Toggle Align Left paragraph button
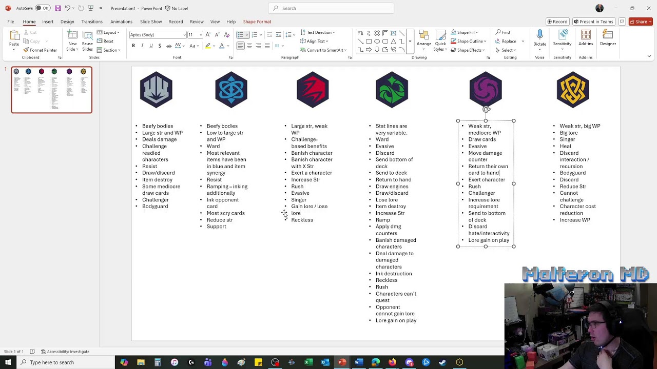 pyautogui.click(x=240, y=46)
